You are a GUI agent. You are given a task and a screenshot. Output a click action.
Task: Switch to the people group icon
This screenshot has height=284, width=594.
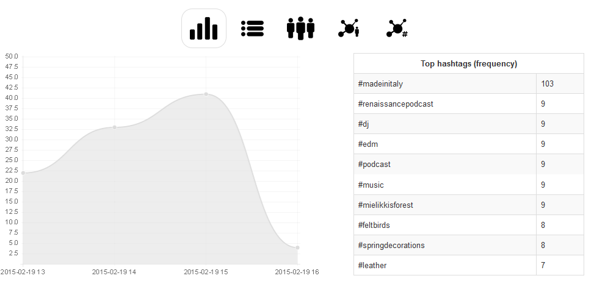coord(300,28)
